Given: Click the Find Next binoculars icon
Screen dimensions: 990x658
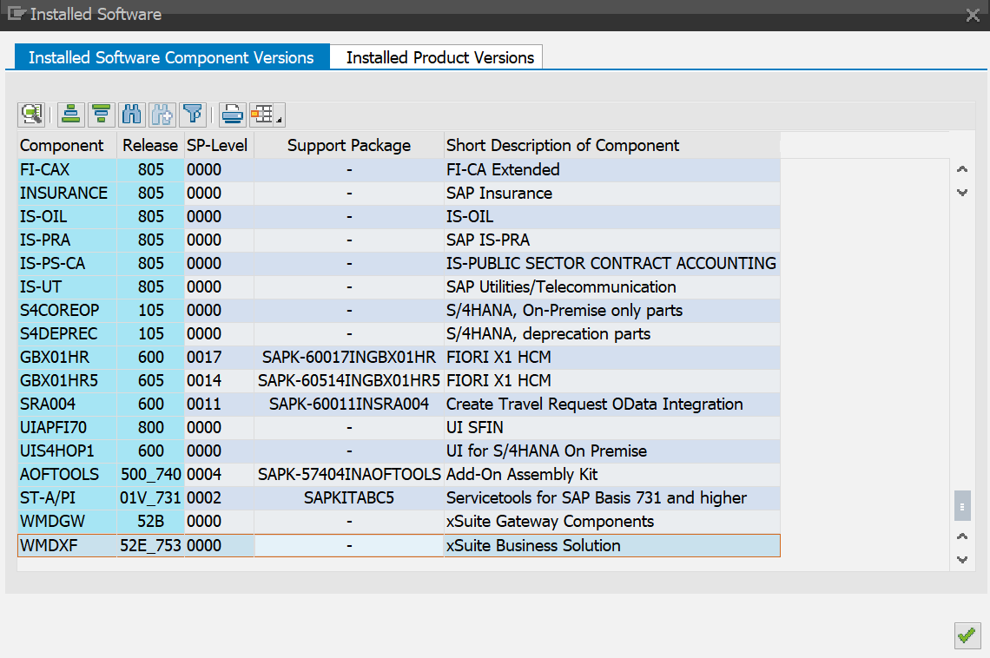Looking at the screenshot, I should [x=162, y=114].
